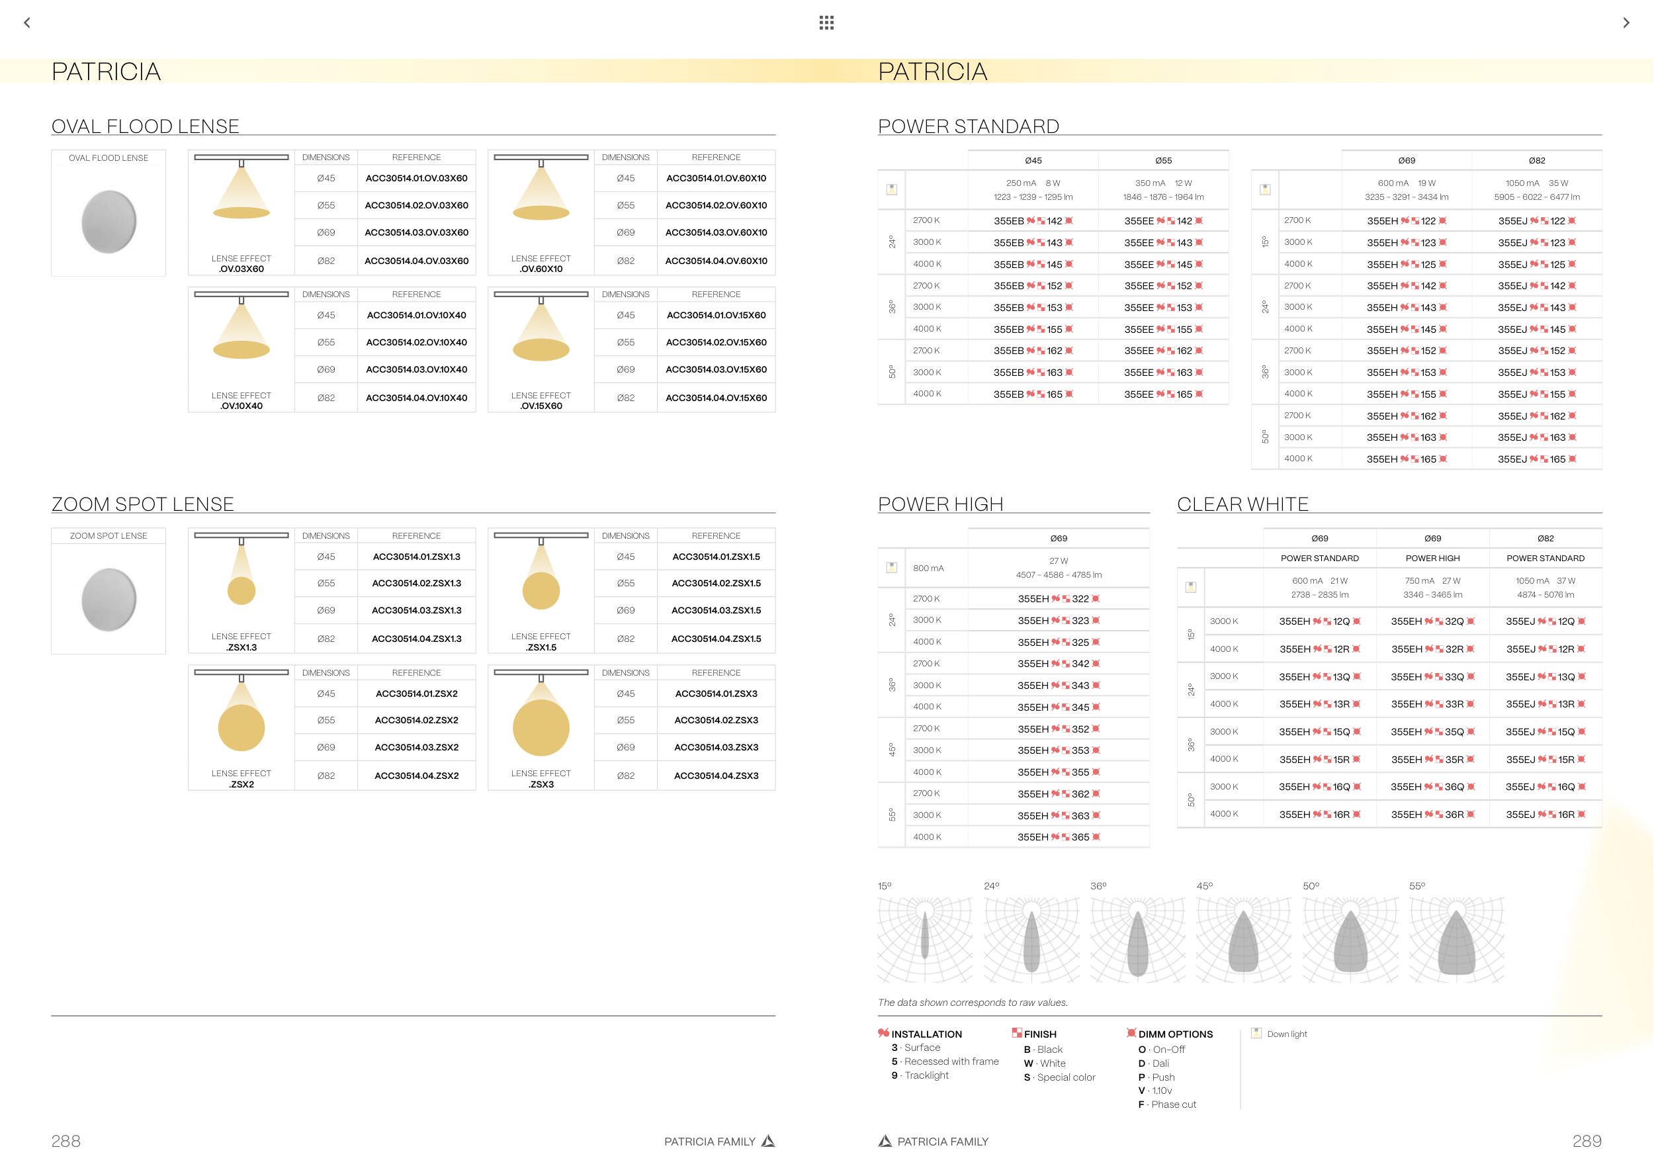Click the Patricia Family logo on page 289
Viewport: 1654px width, 1170px height.
[x=885, y=1141]
